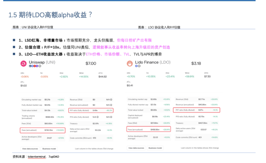Click Uniswap 30d change +2.82%
The height and width of the screenshot is (163, 266).
point(64,77)
